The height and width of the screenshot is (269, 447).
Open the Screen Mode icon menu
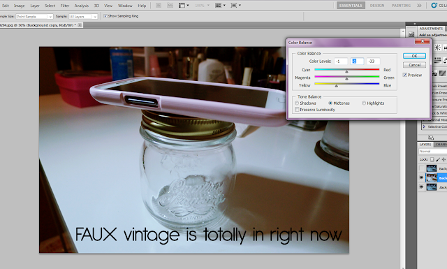pos(236,6)
